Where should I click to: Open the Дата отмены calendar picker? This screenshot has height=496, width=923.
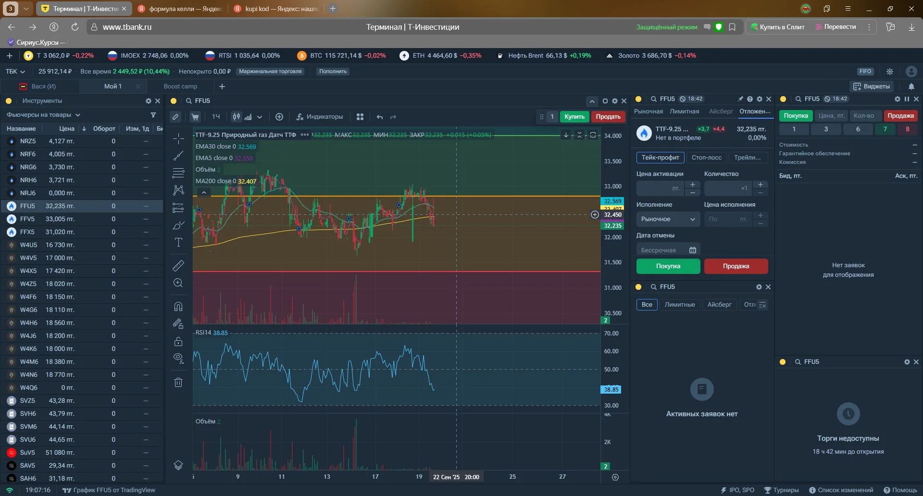pyautogui.click(x=692, y=250)
